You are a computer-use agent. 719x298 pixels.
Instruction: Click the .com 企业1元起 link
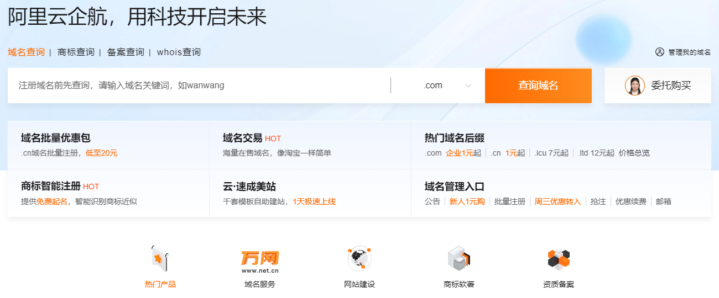pyautogui.click(x=453, y=153)
